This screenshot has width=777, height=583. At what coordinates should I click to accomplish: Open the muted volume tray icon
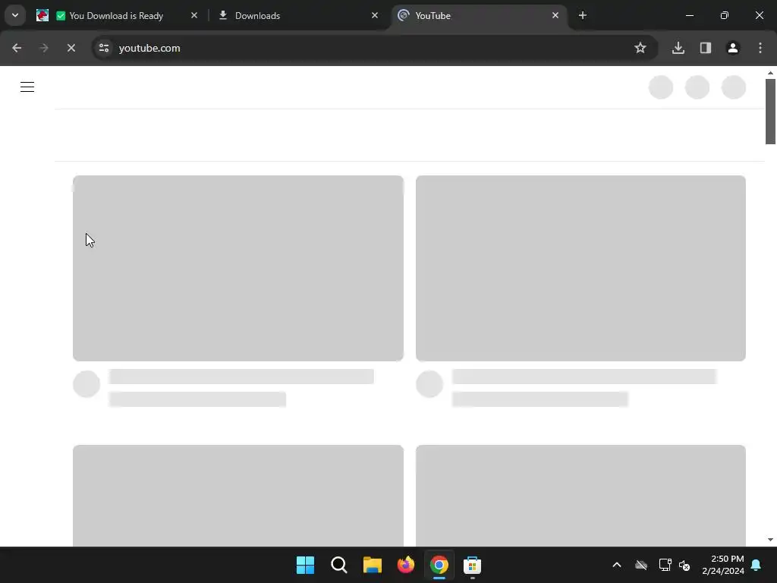coord(685,565)
